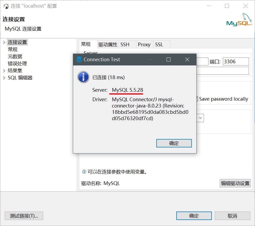Click the DBeaver app icon in title bar
Viewport: 255px width, 226px height.
[6, 6]
